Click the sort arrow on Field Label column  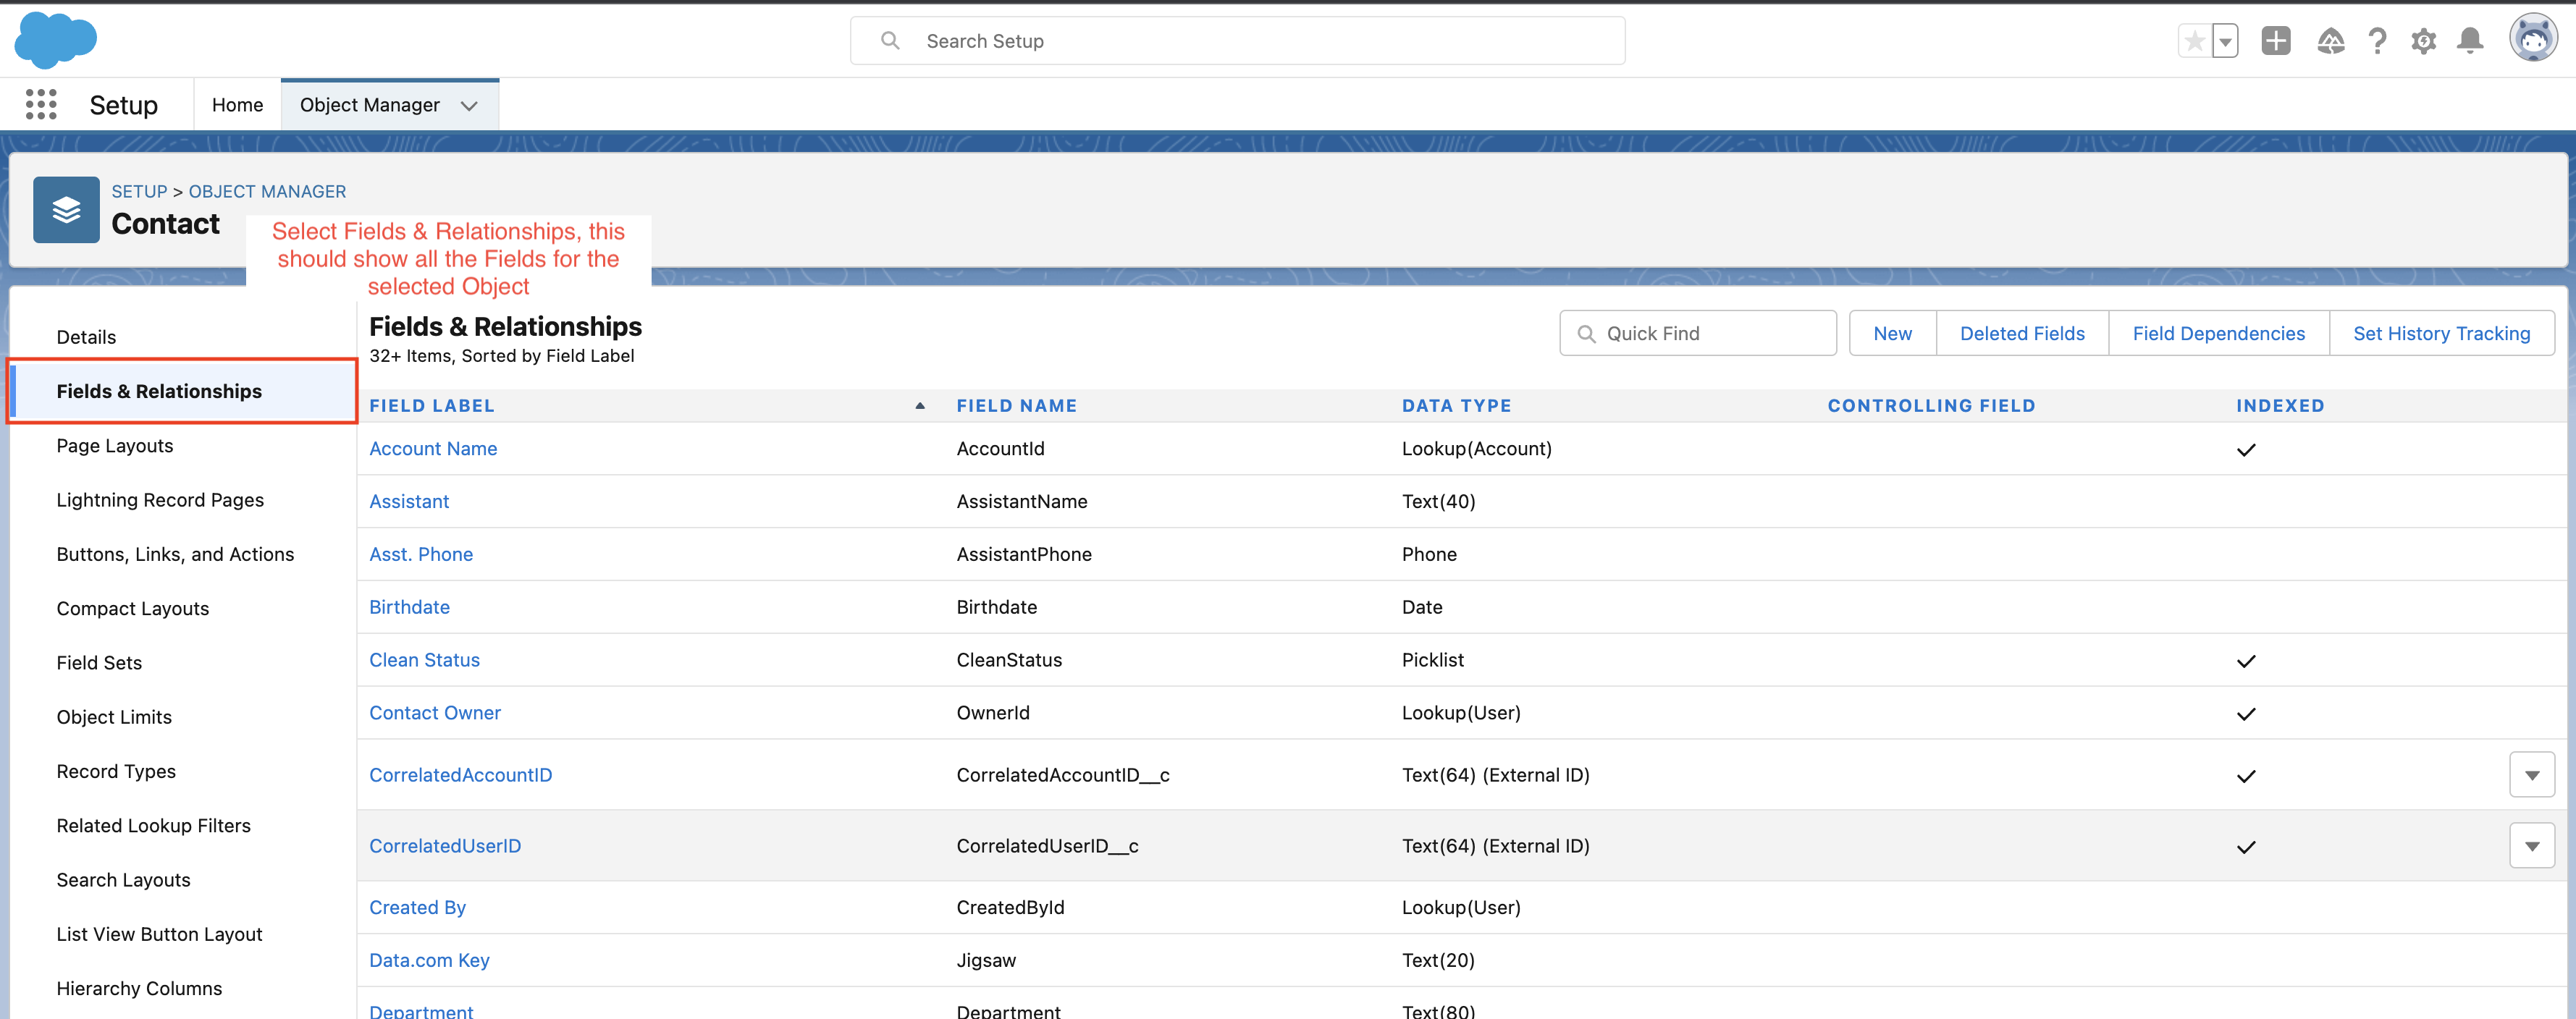pos(920,406)
